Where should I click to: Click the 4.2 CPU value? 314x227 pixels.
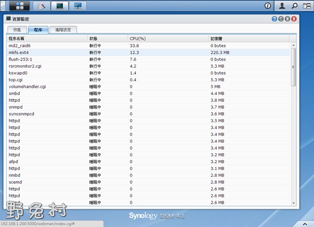pos(133,66)
